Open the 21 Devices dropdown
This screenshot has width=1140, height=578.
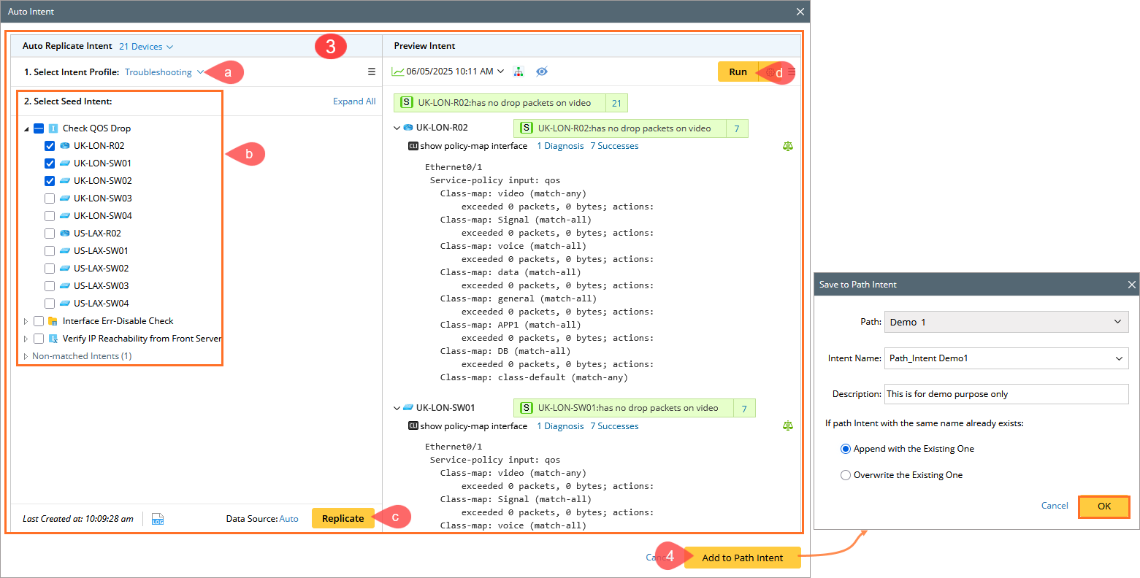(146, 47)
